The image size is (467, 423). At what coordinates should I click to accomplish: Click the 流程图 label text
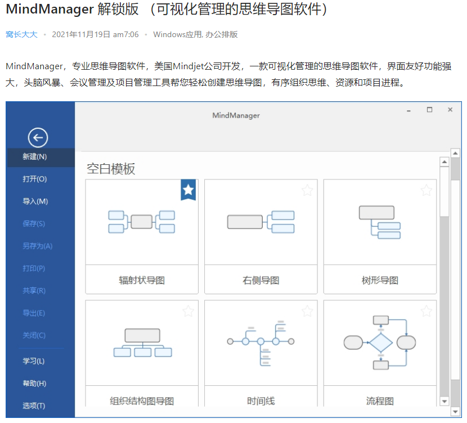[x=380, y=401]
